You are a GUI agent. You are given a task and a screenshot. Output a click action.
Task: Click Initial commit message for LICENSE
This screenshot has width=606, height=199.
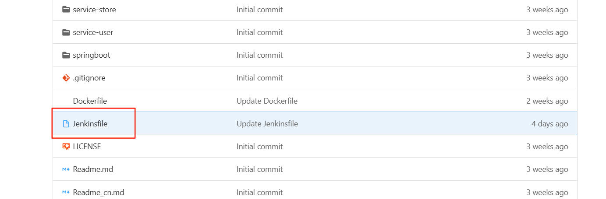coord(260,147)
